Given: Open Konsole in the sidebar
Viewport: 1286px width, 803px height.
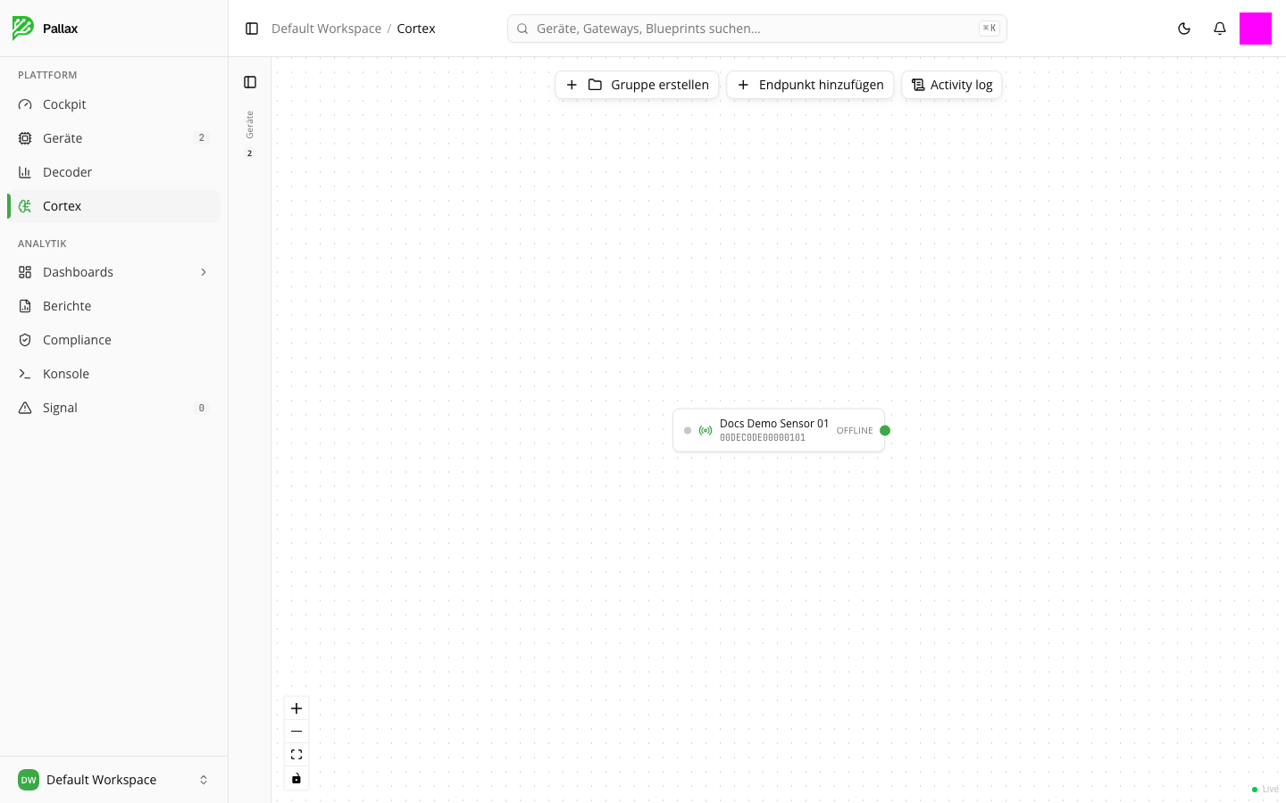Looking at the screenshot, I should pyautogui.click(x=113, y=374).
